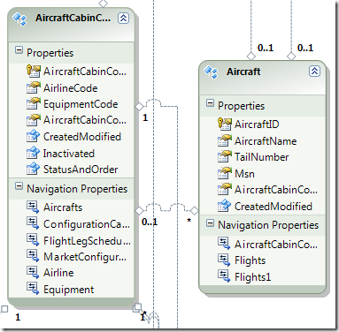Image resolution: width=339 pixels, height=332 pixels.
Task: Click property icon beside Inactivated
Action: [x=33, y=153]
